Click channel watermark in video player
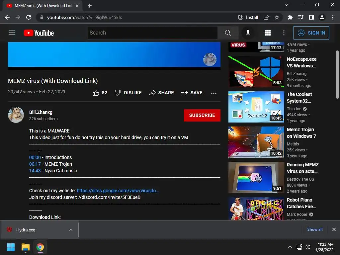 (210, 59)
